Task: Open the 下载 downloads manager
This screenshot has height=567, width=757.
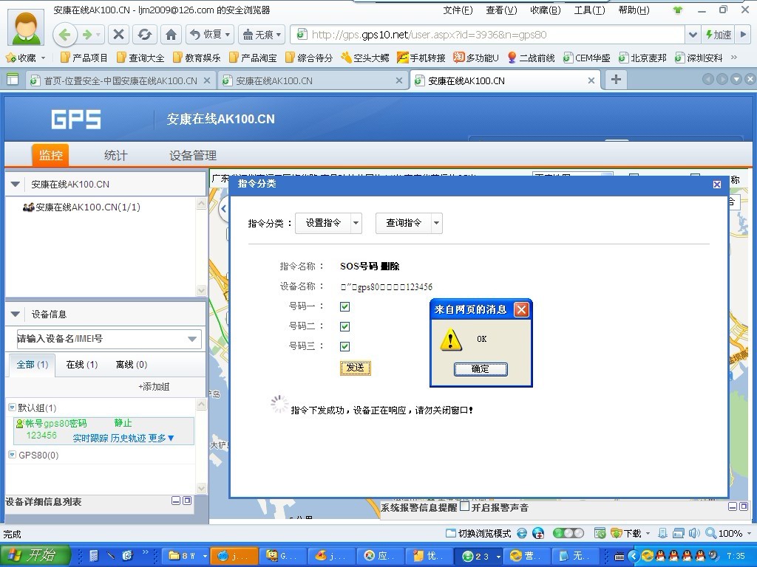Action: [x=626, y=533]
